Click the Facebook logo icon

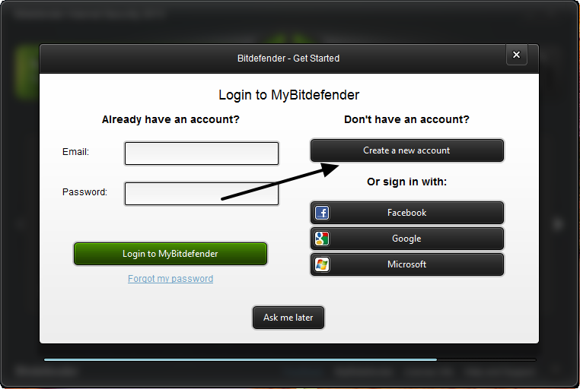pos(322,213)
